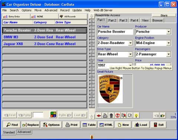Select the Standard bottom tab

click(x=9, y=132)
